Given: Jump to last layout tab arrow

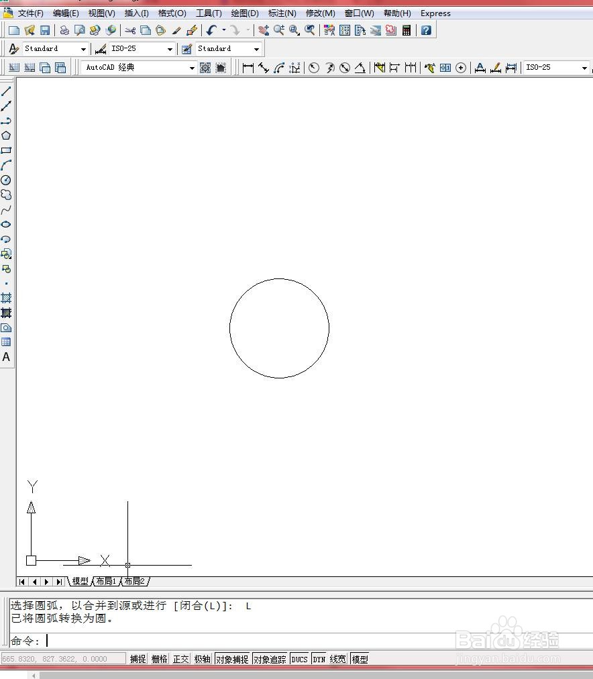Looking at the screenshot, I should [59, 582].
